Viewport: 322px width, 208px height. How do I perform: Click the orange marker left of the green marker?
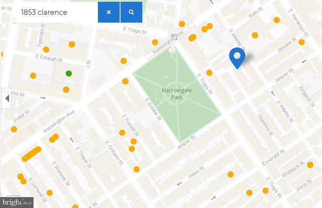(33, 76)
